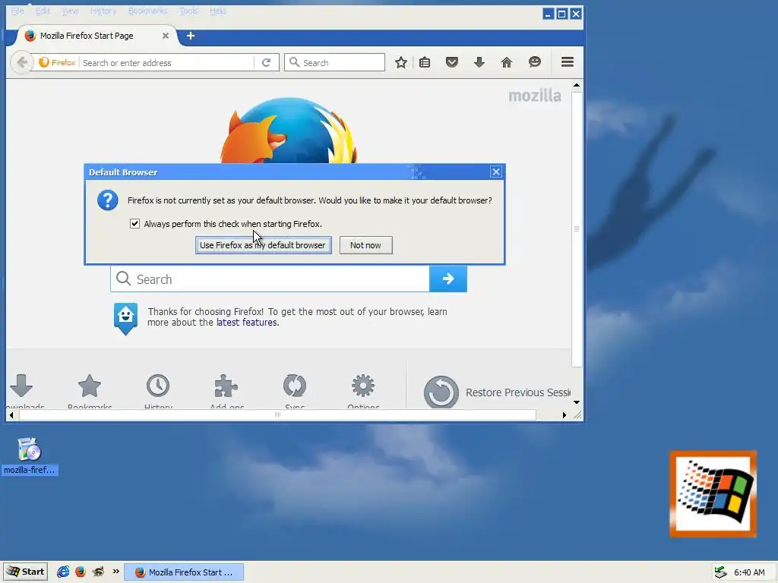
Task: Expand quick launch overflow chevron
Action: pyautogui.click(x=116, y=571)
